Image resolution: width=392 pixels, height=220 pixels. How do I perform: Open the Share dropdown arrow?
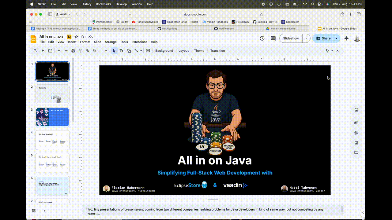tap(336, 38)
